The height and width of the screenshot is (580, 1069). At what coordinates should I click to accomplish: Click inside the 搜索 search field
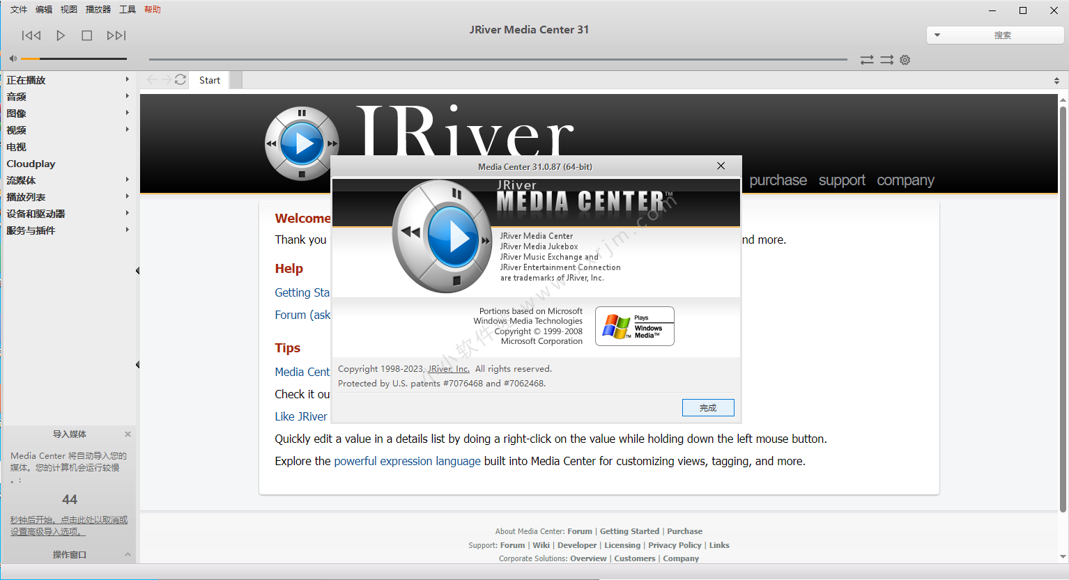1003,34
